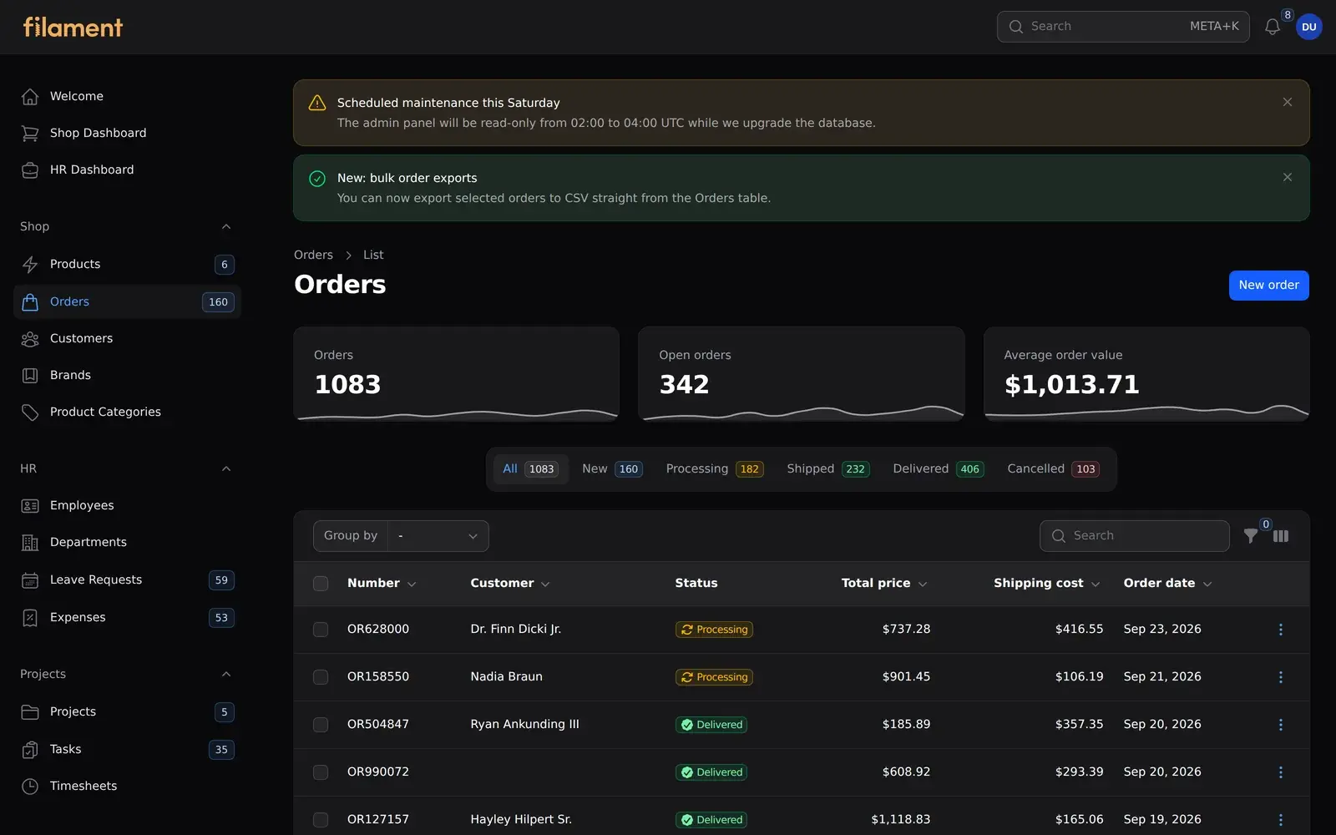Click the New order button
Viewport: 1336px width, 835px height.
(x=1268, y=285)
